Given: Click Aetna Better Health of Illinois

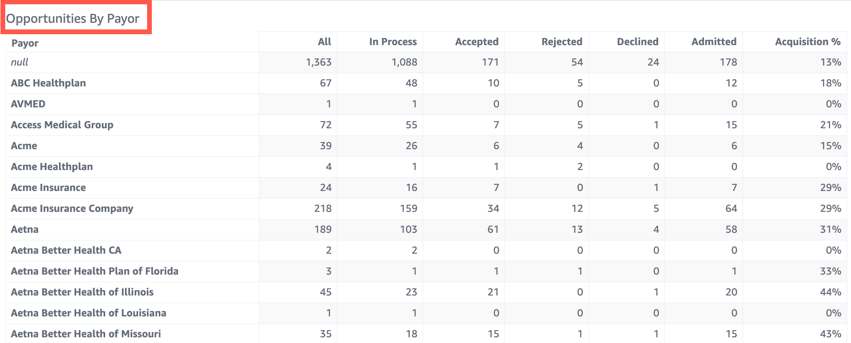Looking at the screenshot, I should [82, 292].
